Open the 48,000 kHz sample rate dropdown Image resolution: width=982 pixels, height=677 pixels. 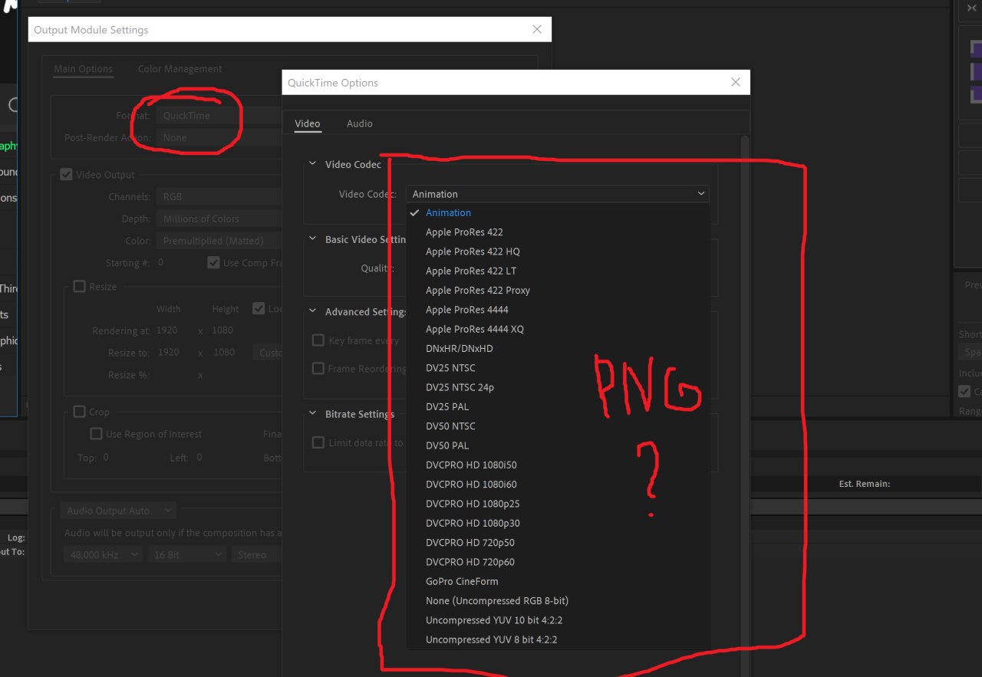point(103,554)
